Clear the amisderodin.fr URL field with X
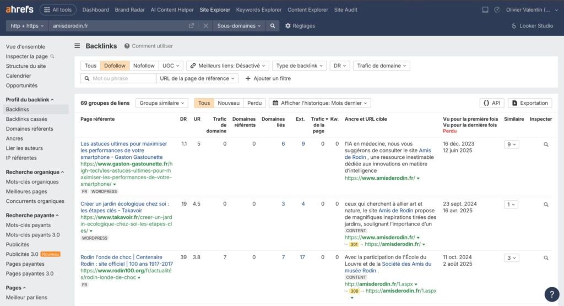This screenshot has height=306, width=564. [x=205, y=26]
